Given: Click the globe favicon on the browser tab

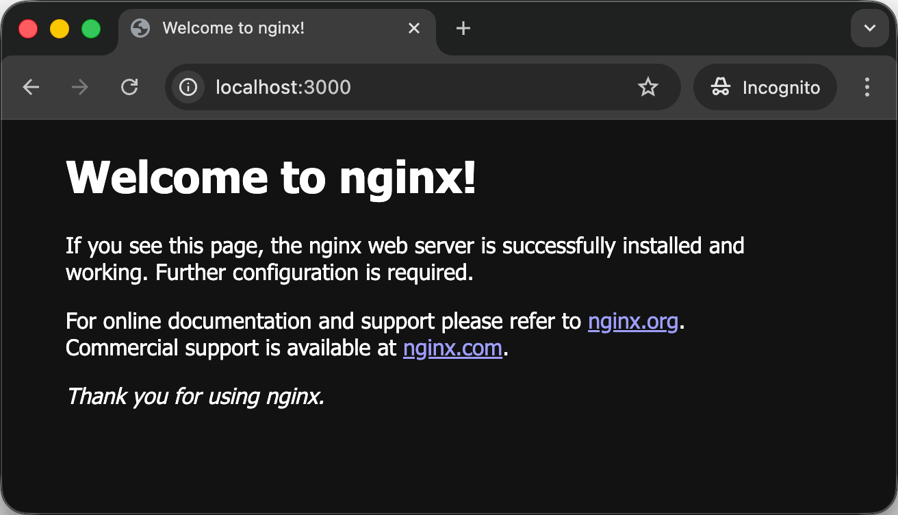Looking at the screenshot, I should pos(140,28).
